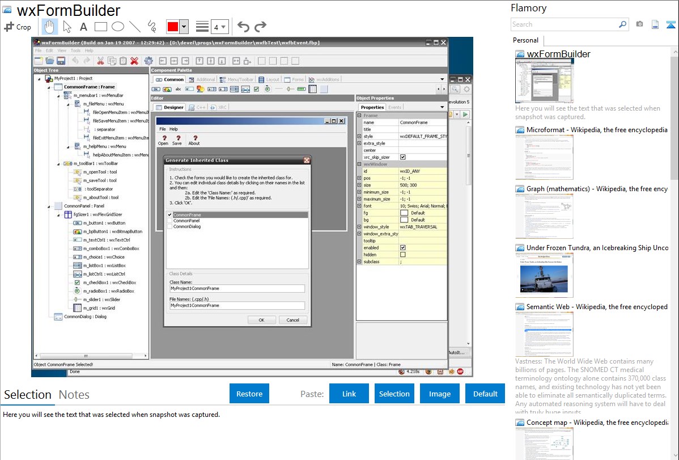
Task: Click Cancel in Generate Inherited Class dialog
Action: 292,320
